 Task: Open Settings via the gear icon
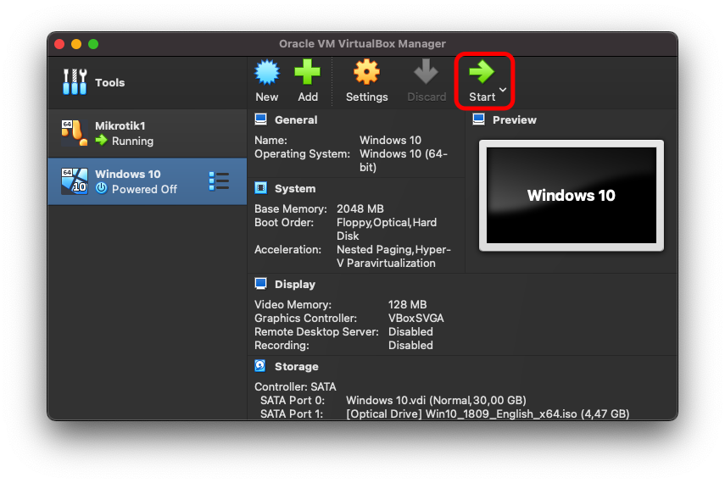click(x=366, y=73)
